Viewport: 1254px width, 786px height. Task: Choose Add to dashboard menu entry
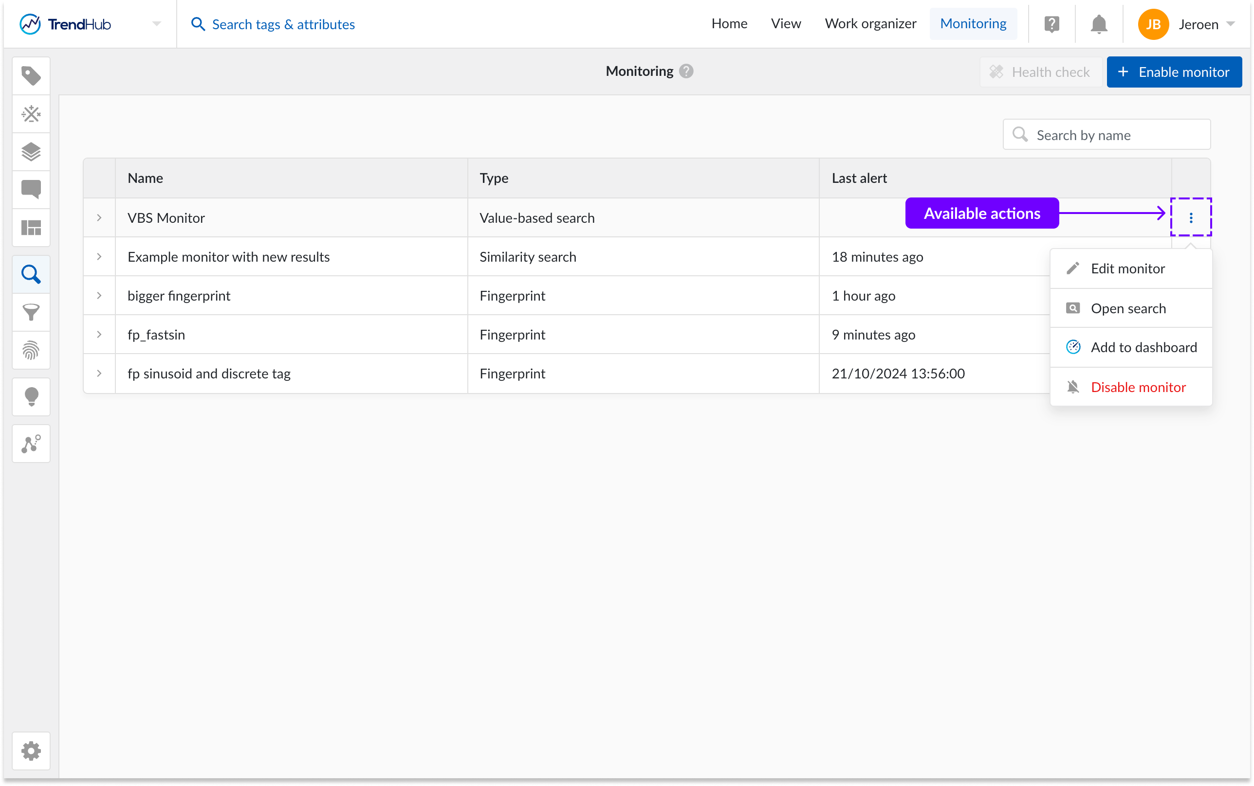click(x=1143, y=347)
